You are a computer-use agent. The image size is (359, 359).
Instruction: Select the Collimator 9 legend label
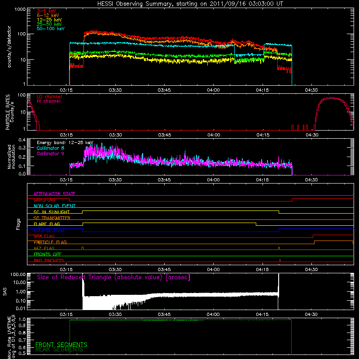[50, 153]
